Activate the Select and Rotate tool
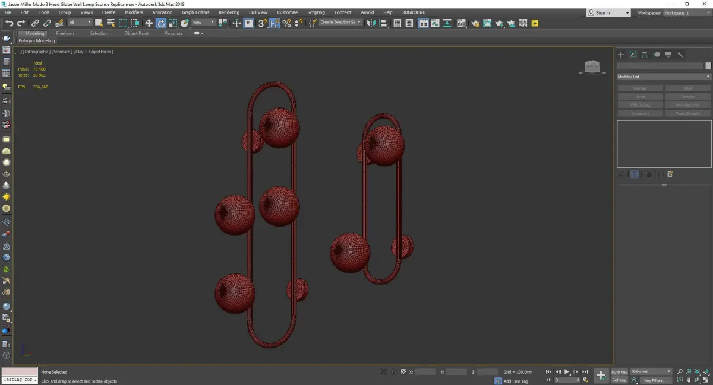 pyautogui.click(x=161, y=23)
